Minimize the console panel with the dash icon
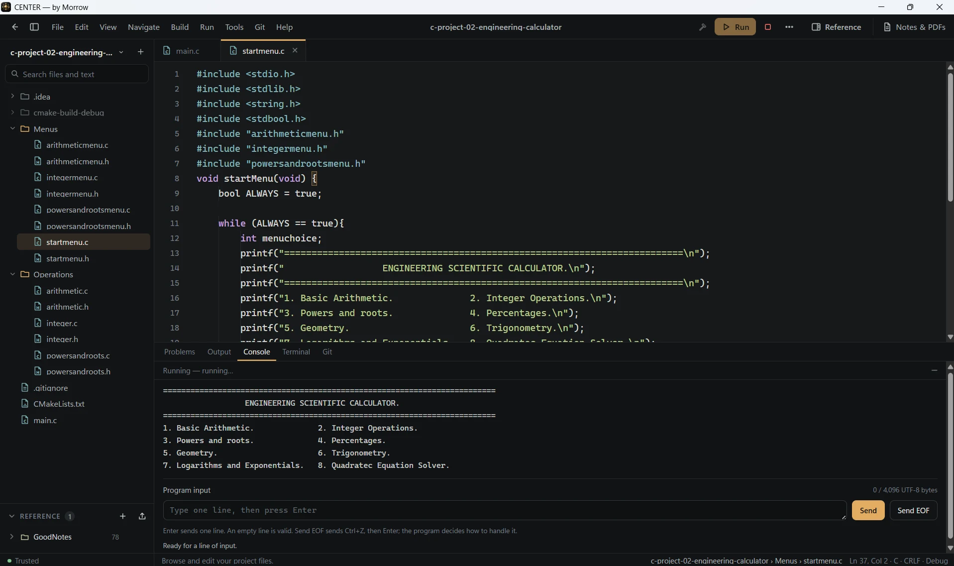 click(x=934, y=370)
